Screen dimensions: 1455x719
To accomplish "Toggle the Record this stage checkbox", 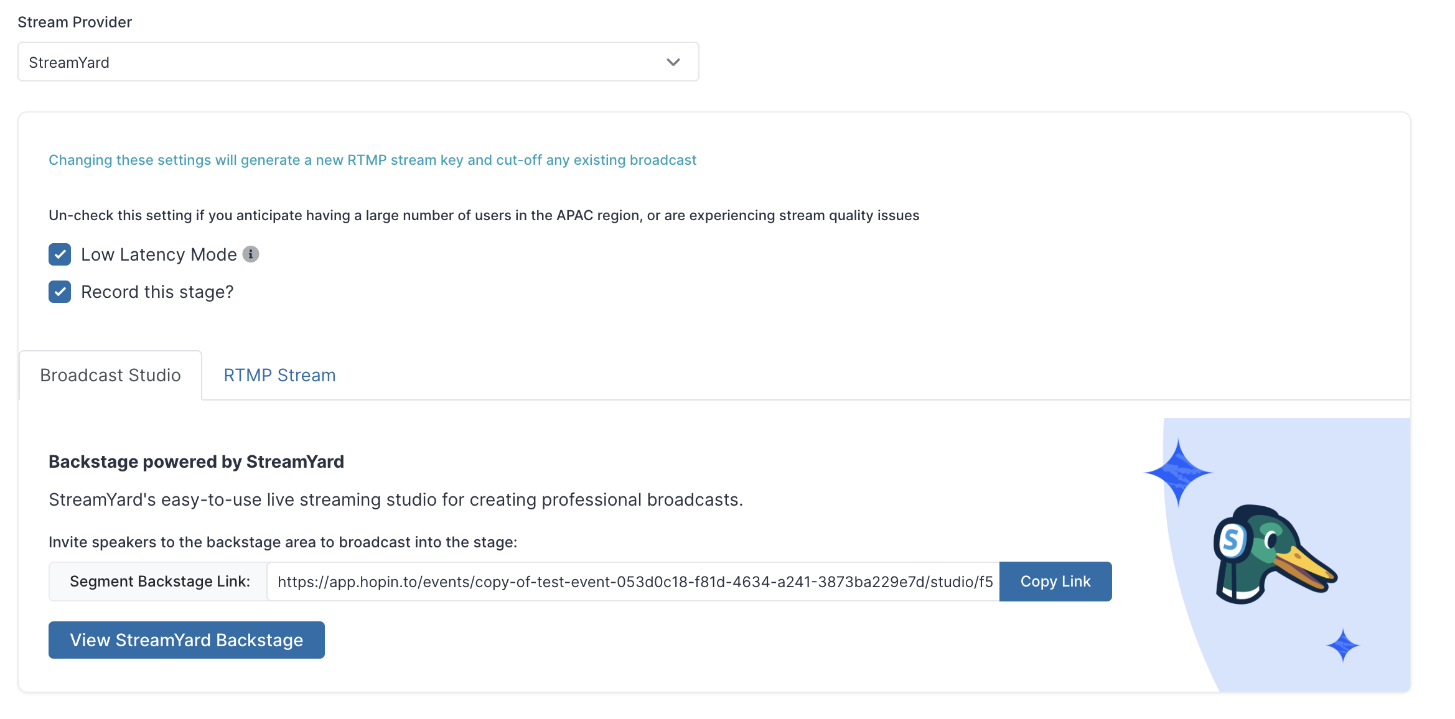I will [60, 292].
